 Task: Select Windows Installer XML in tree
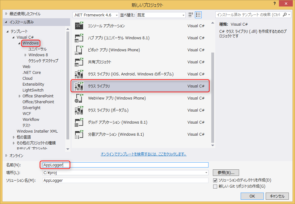37,131
